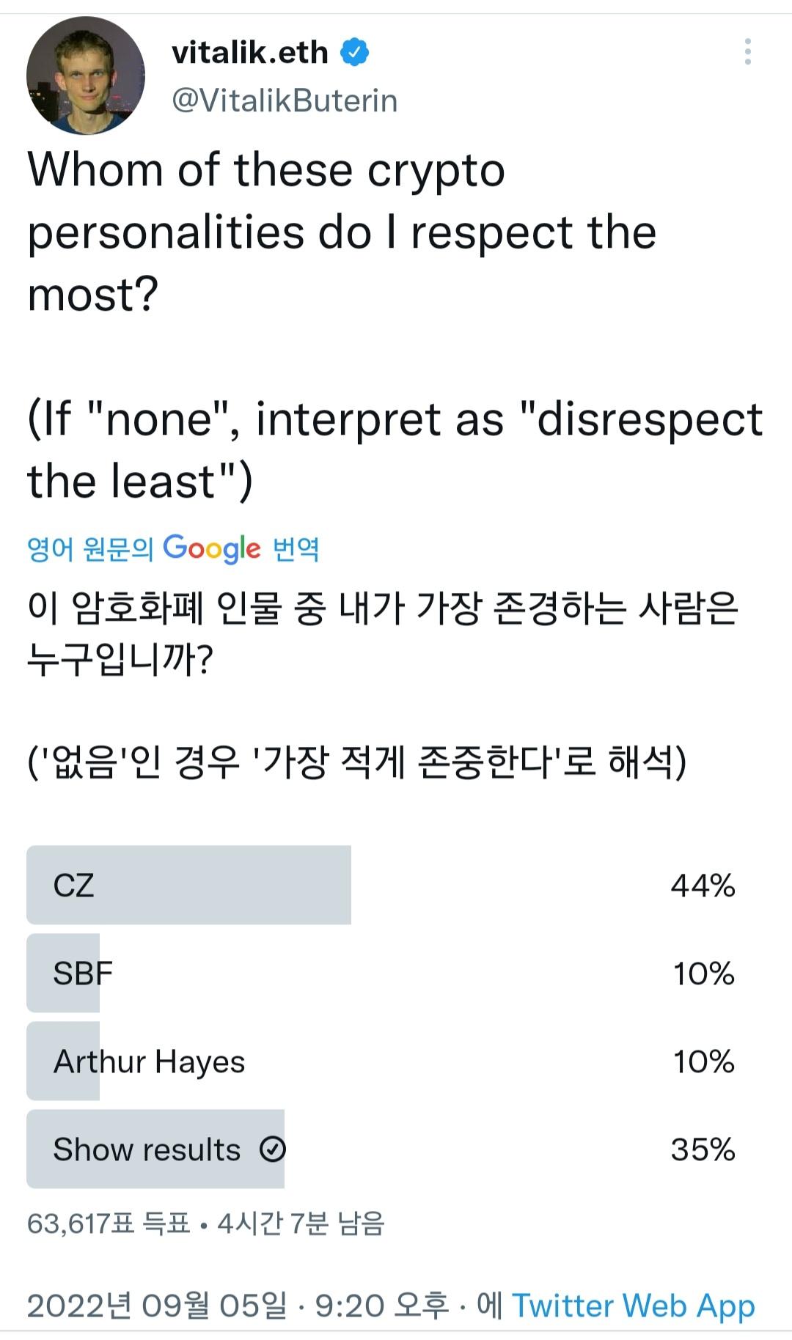This screenshot has width=792, height=1340.
Task: Click the @VitalikButerin handle
Action: click(x=285, y=100)
